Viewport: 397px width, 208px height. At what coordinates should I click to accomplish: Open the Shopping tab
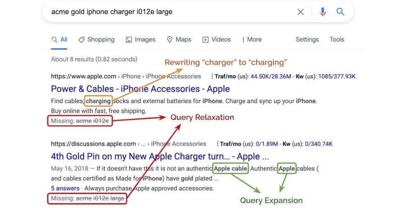(x=96, y=40)
